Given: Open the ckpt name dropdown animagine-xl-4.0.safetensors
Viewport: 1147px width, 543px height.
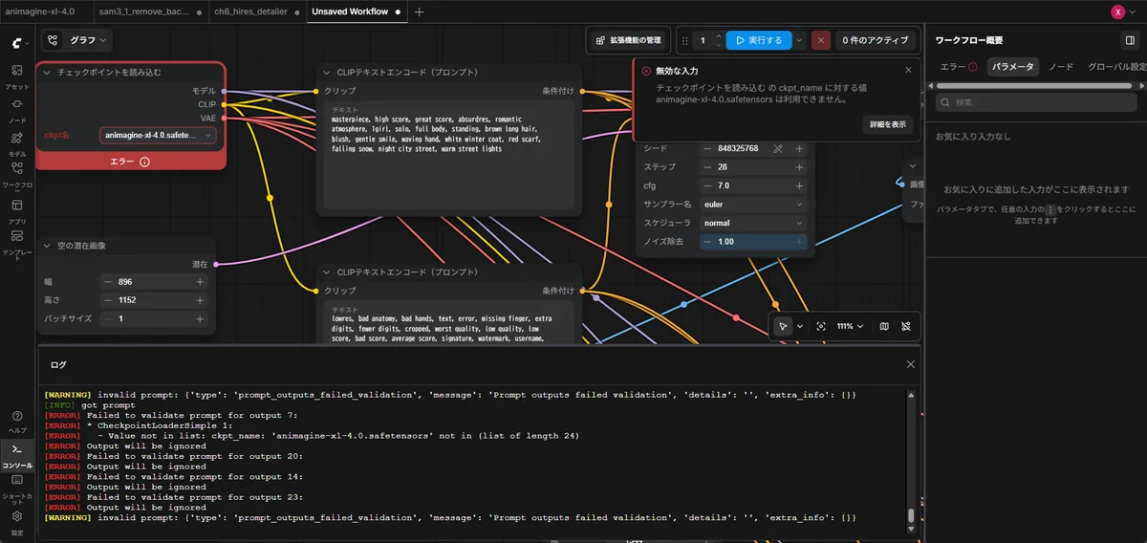Looking at the screenshot, I should pos(158,136).
